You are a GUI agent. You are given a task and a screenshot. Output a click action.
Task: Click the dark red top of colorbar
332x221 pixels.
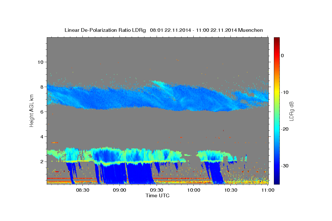[x=277, y=40]
